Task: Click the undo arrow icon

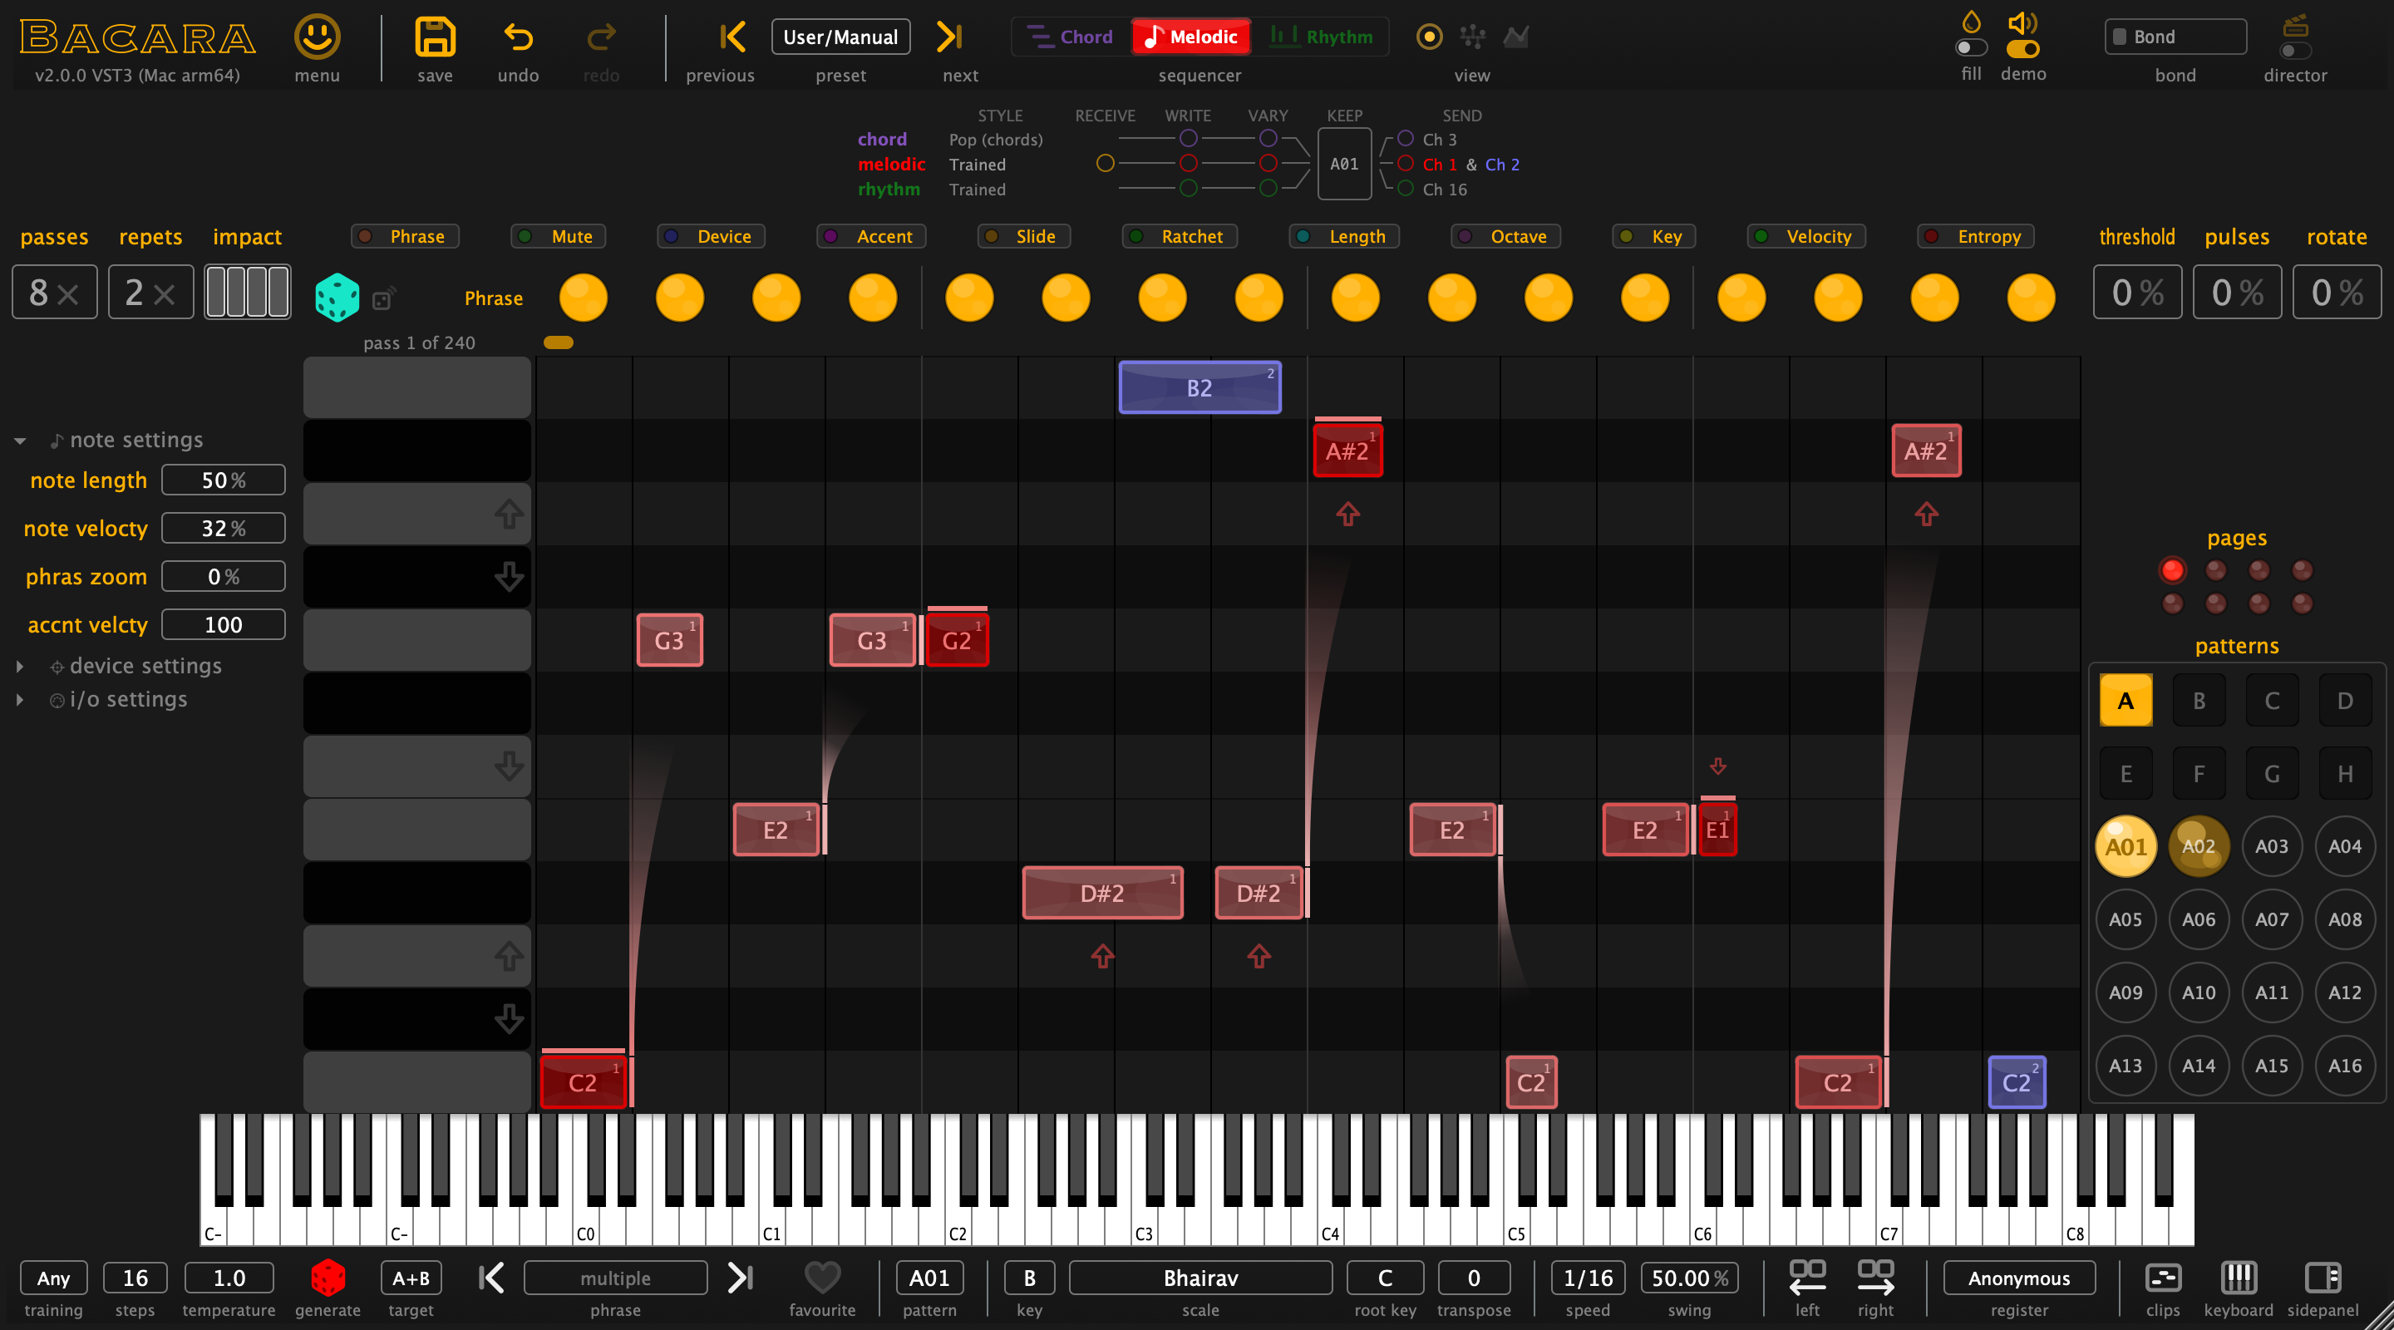Action: click(x=518, y=37)
